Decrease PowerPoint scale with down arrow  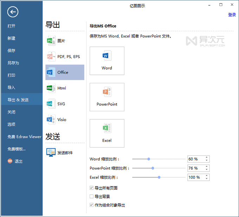pyautogui.click(x=207, y=170)
